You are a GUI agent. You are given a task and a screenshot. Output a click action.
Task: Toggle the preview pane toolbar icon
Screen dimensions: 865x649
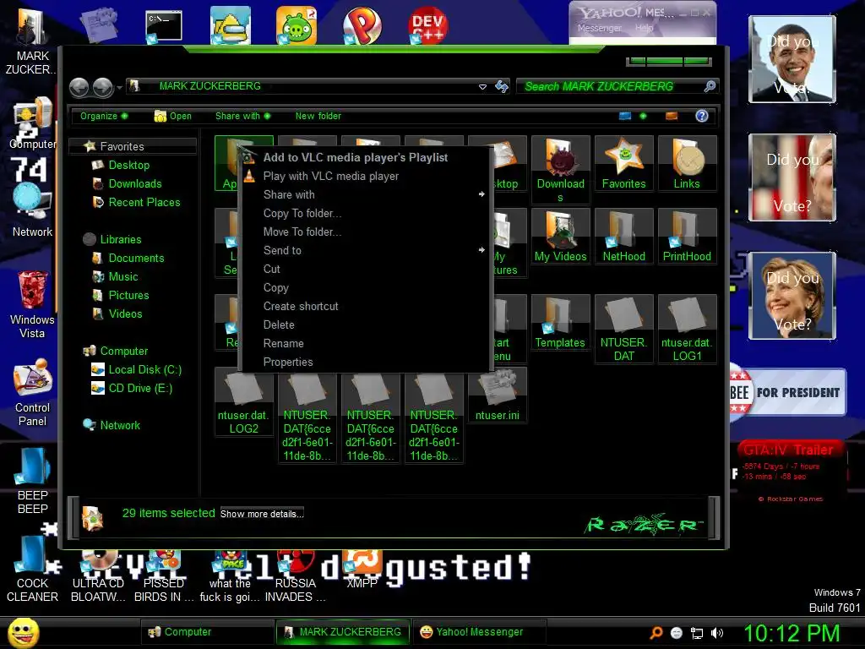672,116
